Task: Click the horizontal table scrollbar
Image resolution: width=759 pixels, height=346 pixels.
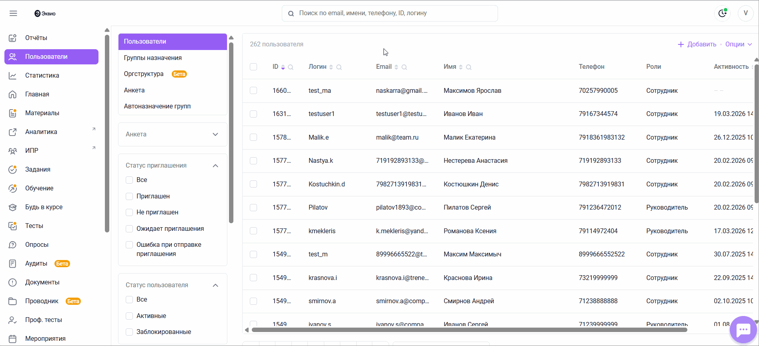Action: (469, 330)
